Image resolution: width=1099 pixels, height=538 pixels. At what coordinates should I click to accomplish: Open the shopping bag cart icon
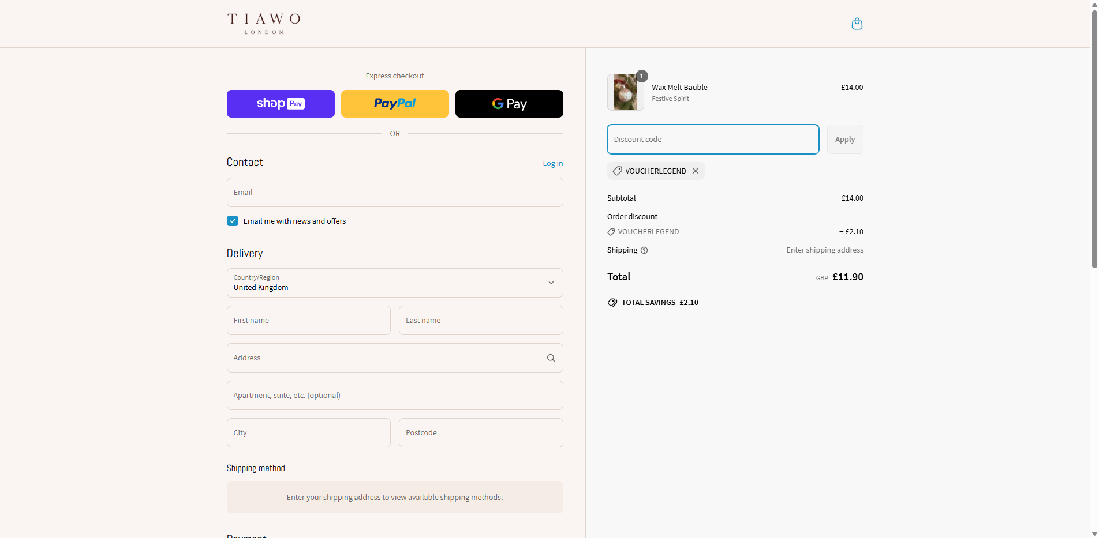pos(857,24)
